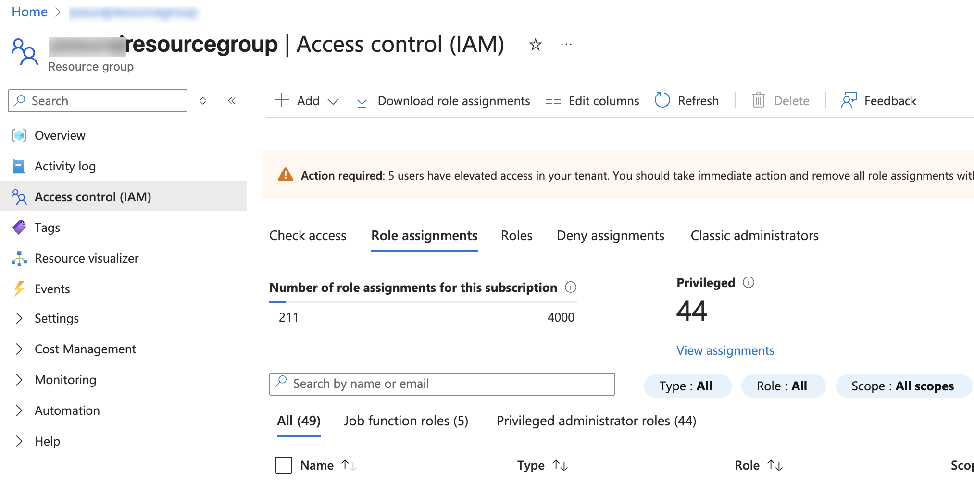Focus the Search by name or email box
The height and width of the screenshot is (482, 974).
point(442,384)
